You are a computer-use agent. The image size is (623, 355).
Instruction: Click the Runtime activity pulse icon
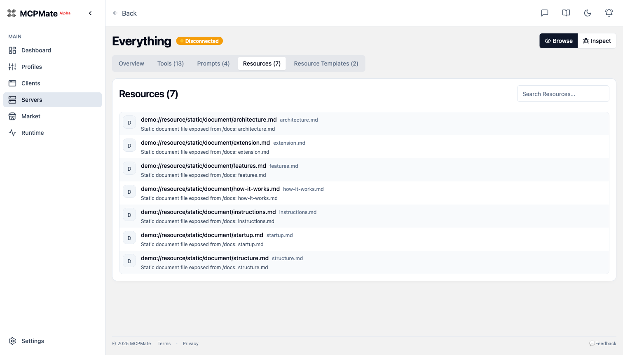click(x=12, y=133)
